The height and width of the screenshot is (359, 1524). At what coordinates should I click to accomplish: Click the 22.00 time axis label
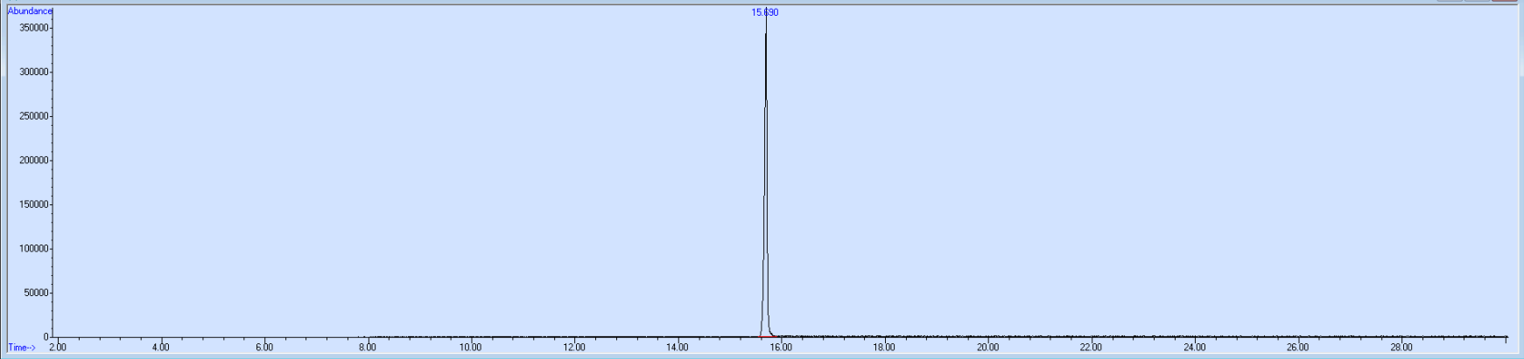click(x=1091, y=348)
